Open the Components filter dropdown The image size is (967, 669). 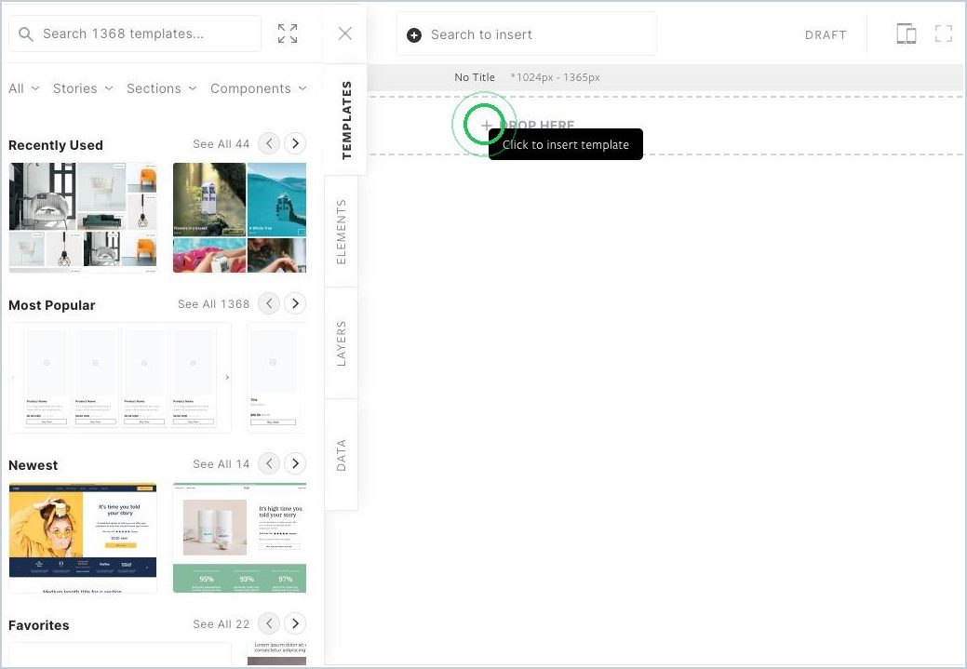(259, 88)
